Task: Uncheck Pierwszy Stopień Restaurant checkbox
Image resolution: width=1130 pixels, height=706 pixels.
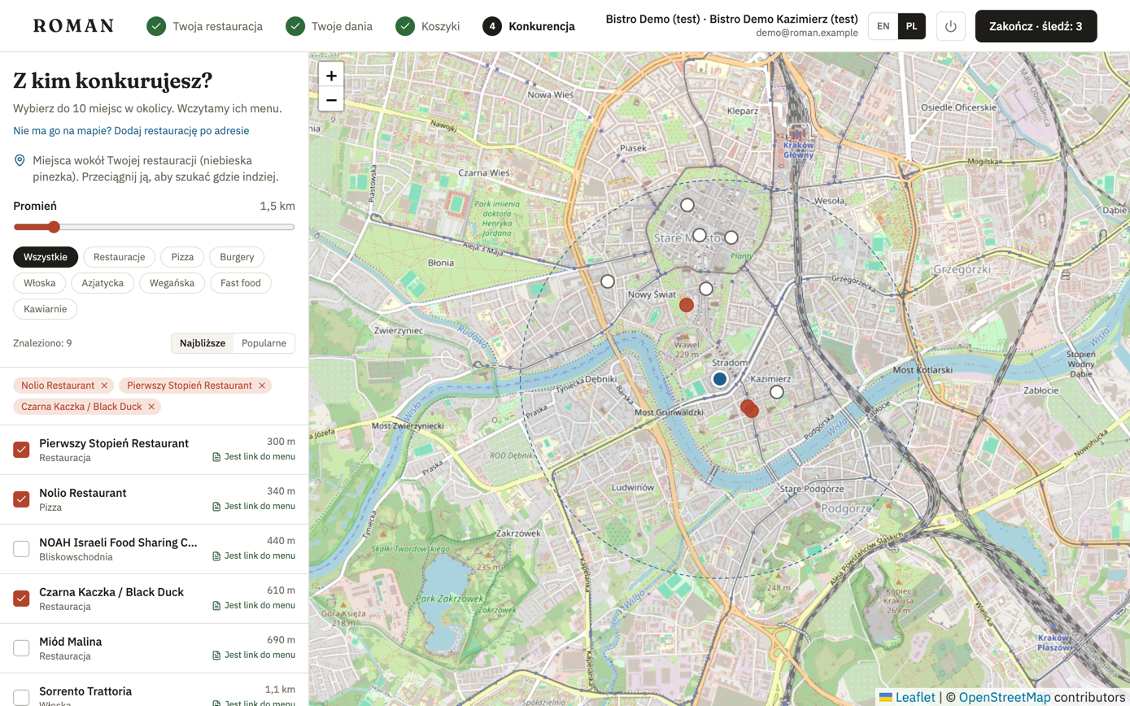Action: pos(22,450)
